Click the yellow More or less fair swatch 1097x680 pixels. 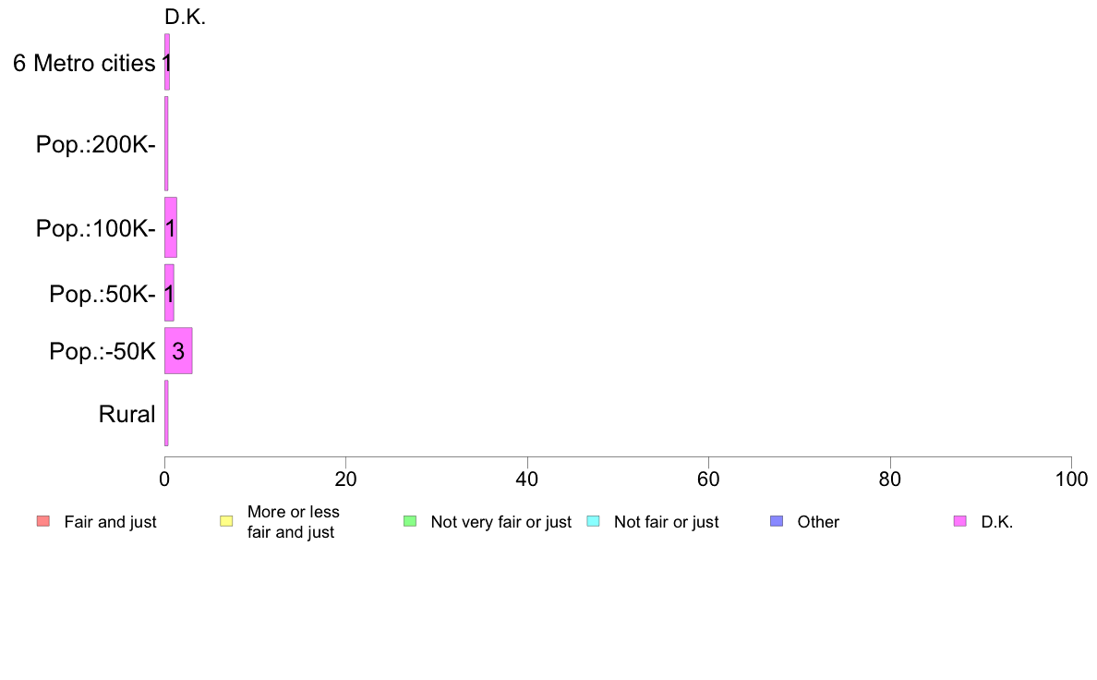point(226,521)
